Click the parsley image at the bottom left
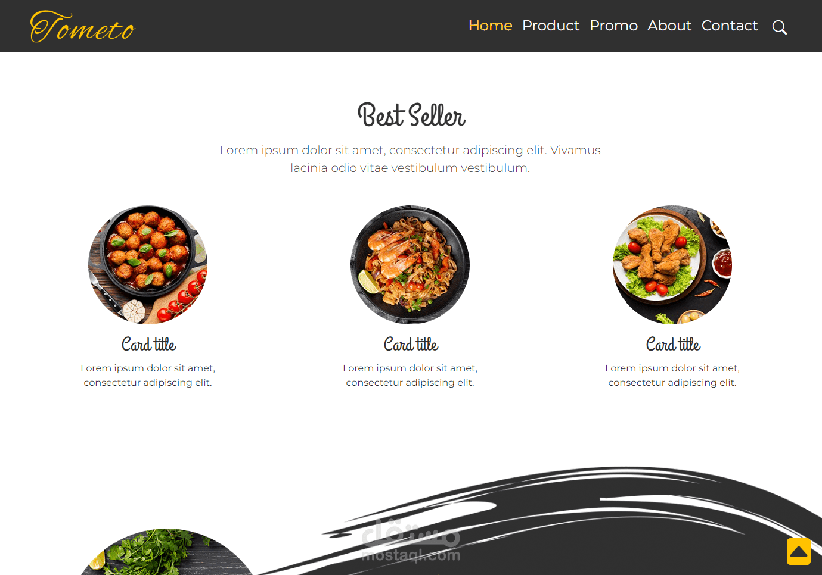 click(167, 552)
